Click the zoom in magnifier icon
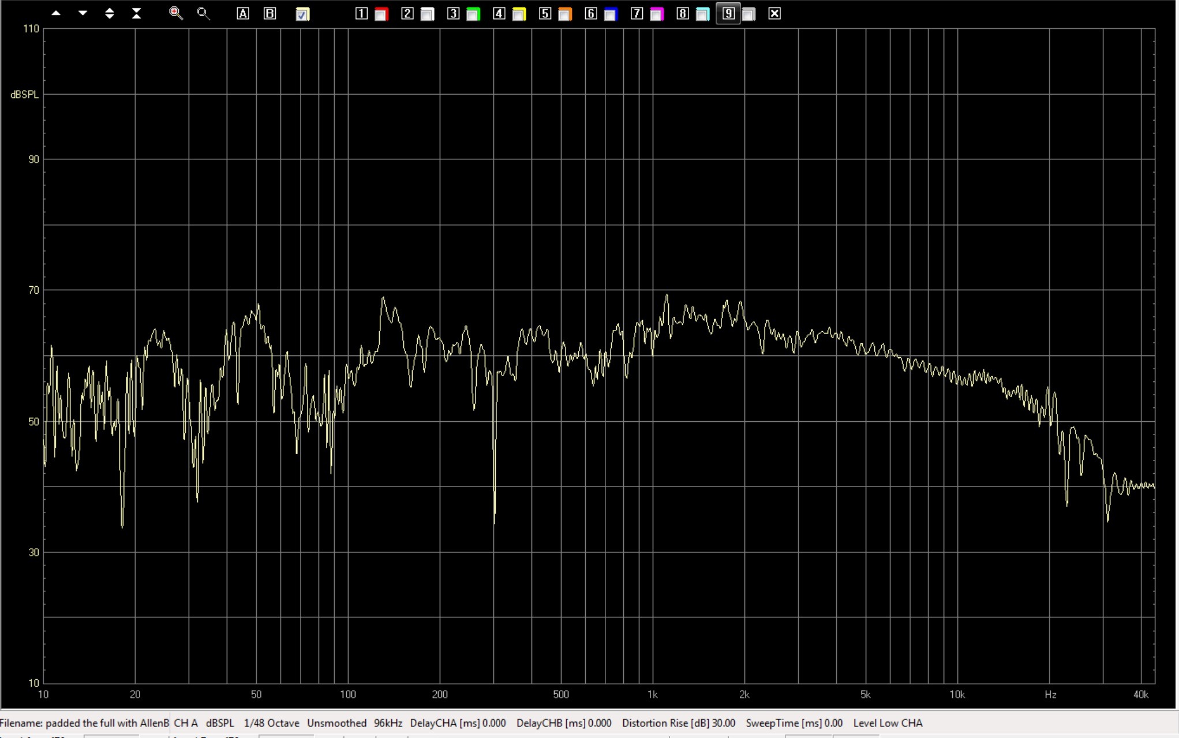Image resolution: width=1179 pixels, height=738 pixels. tap(176, 13)
